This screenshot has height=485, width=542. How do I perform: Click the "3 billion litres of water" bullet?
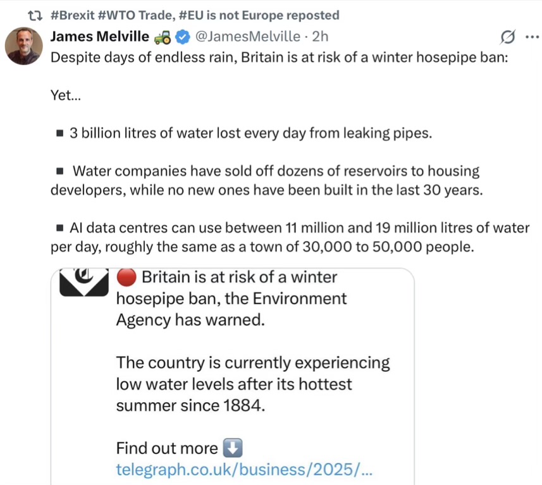(250, 133)
